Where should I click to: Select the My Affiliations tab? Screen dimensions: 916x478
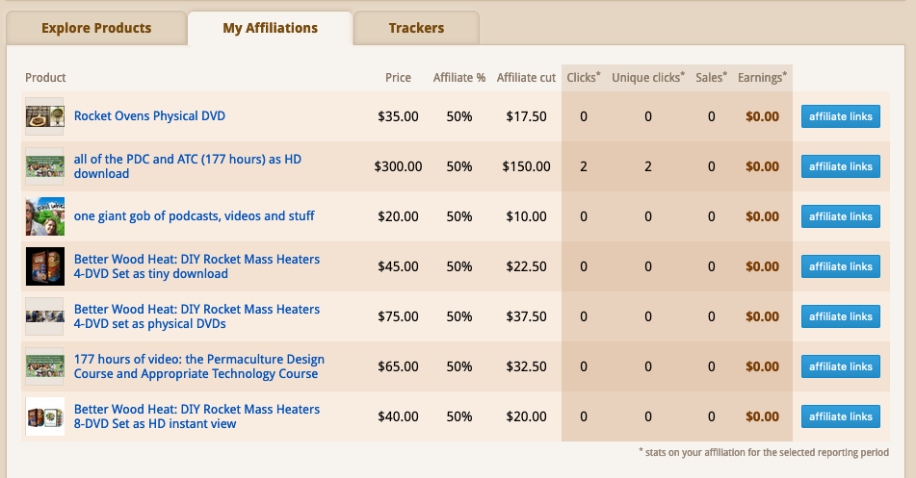(x=270, y=28)
